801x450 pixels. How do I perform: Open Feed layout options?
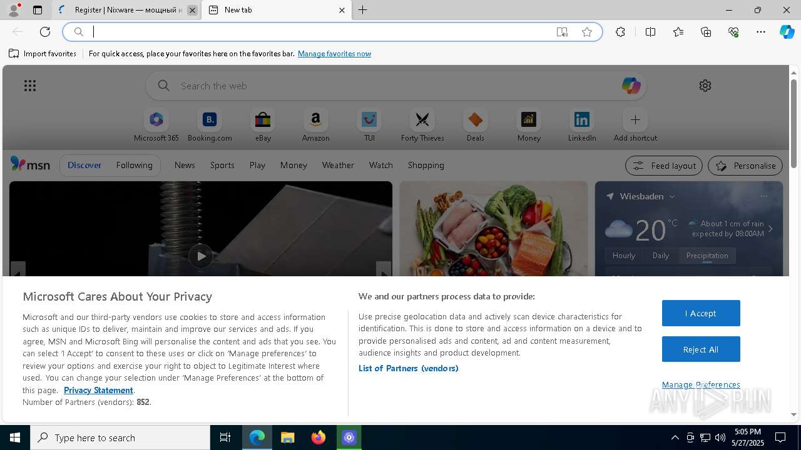pyautogui.click(x=663, y=166)
